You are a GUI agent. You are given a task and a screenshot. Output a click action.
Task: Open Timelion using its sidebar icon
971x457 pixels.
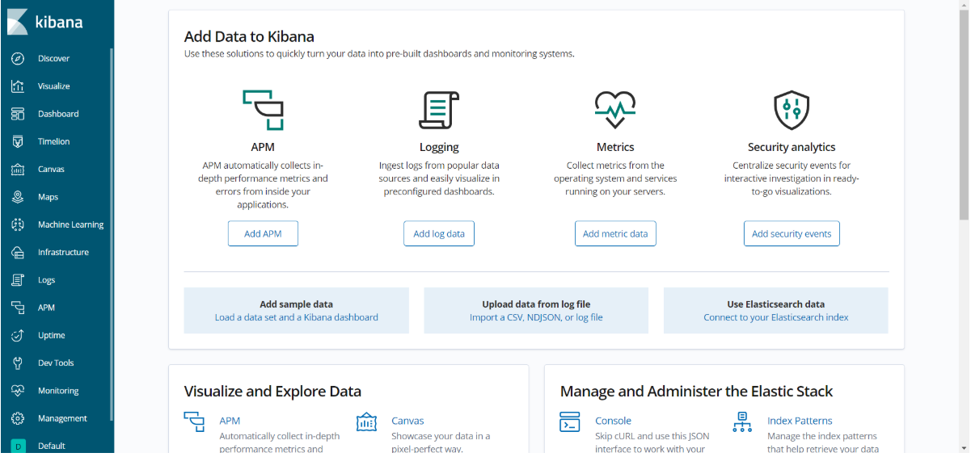18,141
